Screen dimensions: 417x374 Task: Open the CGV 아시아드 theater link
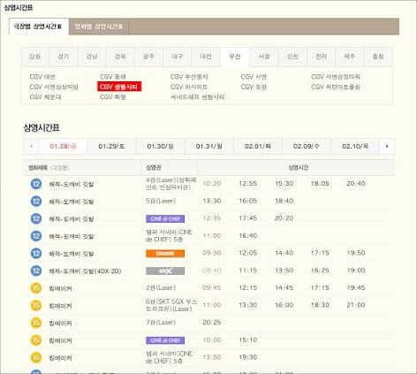pos(189,87)
